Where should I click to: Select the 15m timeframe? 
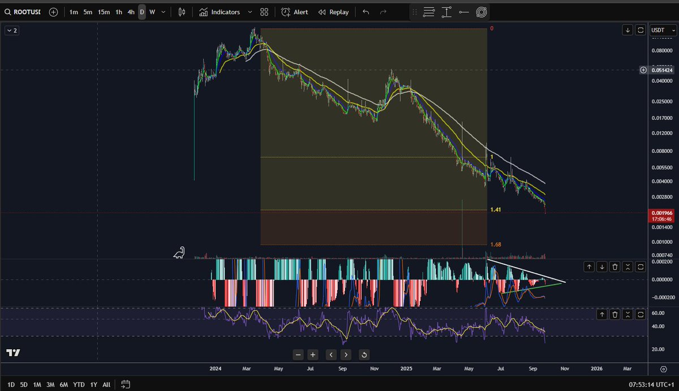(x=104, y=12)
